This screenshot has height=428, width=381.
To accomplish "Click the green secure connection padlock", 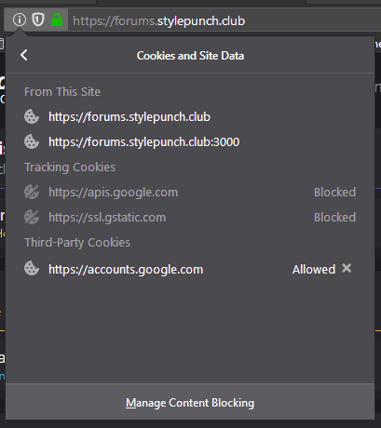I will (57, 20).
